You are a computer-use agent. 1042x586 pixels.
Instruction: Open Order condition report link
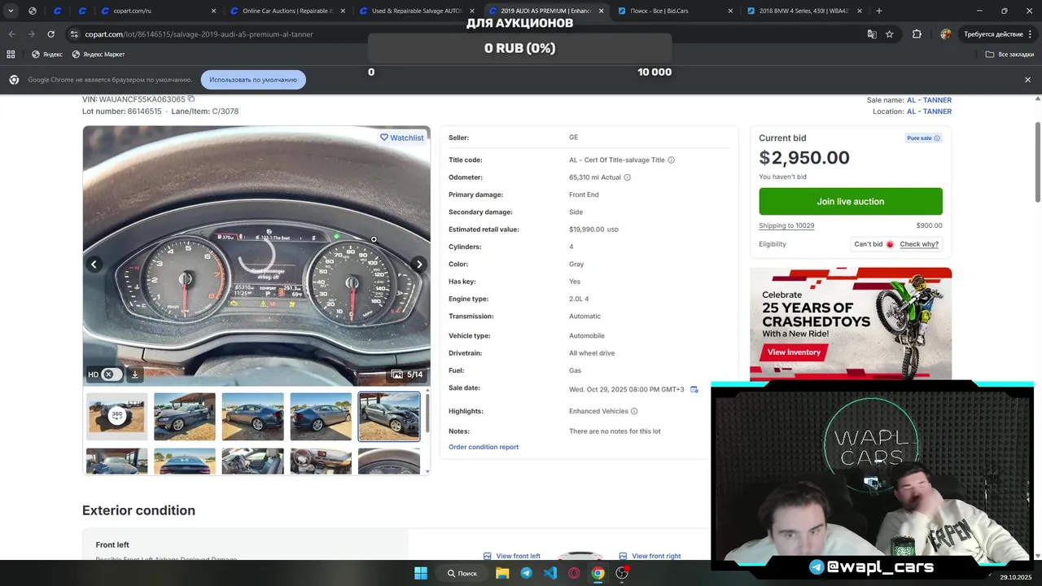[x=484, y=447]
